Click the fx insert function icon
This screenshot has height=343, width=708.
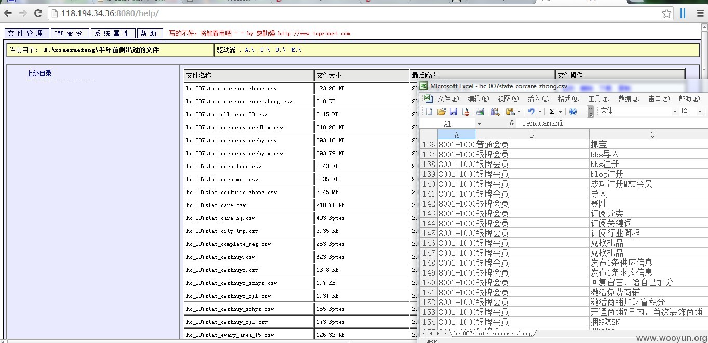(x=512, y=124)
